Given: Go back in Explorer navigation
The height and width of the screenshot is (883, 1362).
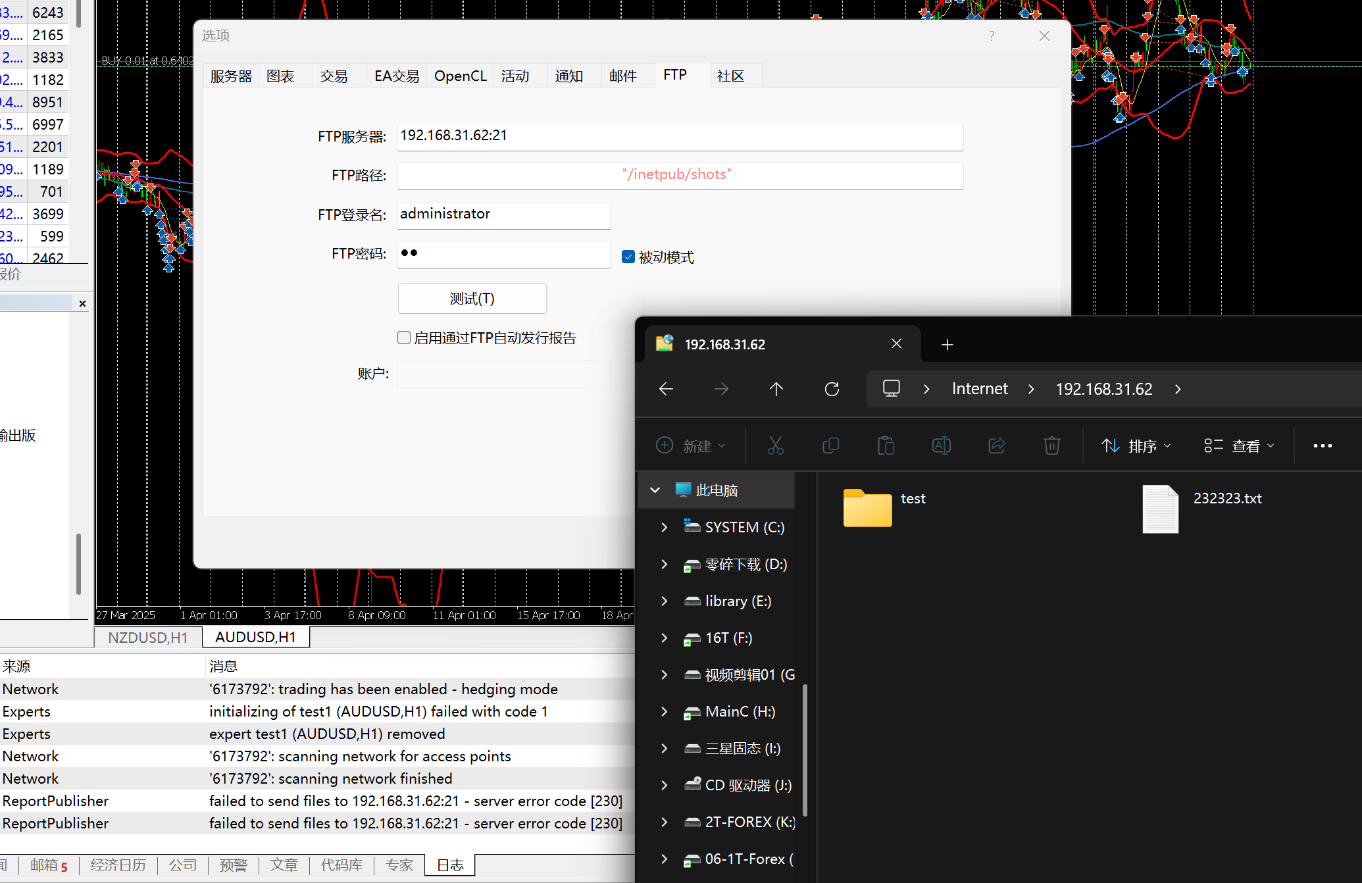Looking at the screenshot, I should [666, 390].
